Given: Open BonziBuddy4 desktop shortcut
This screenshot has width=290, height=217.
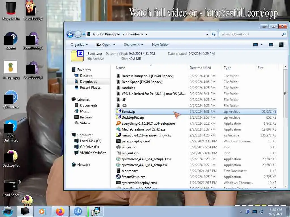Looking at the screenshot, I should click(x=33, y=70).
